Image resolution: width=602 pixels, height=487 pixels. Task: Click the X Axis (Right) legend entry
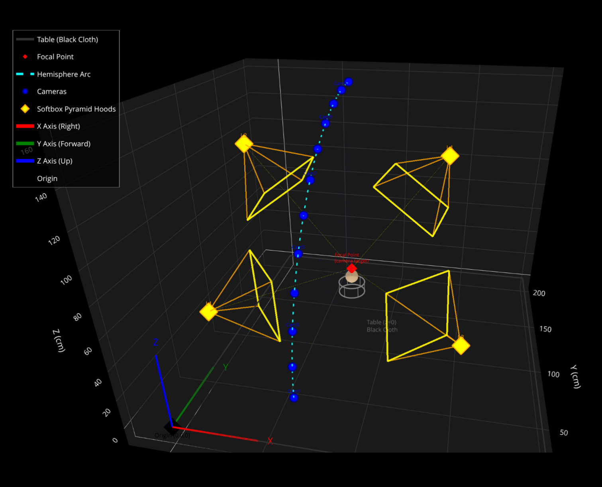click(x=66, y=126)
